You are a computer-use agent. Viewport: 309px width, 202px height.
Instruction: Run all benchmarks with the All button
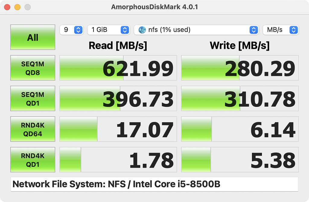coord(33,37)
